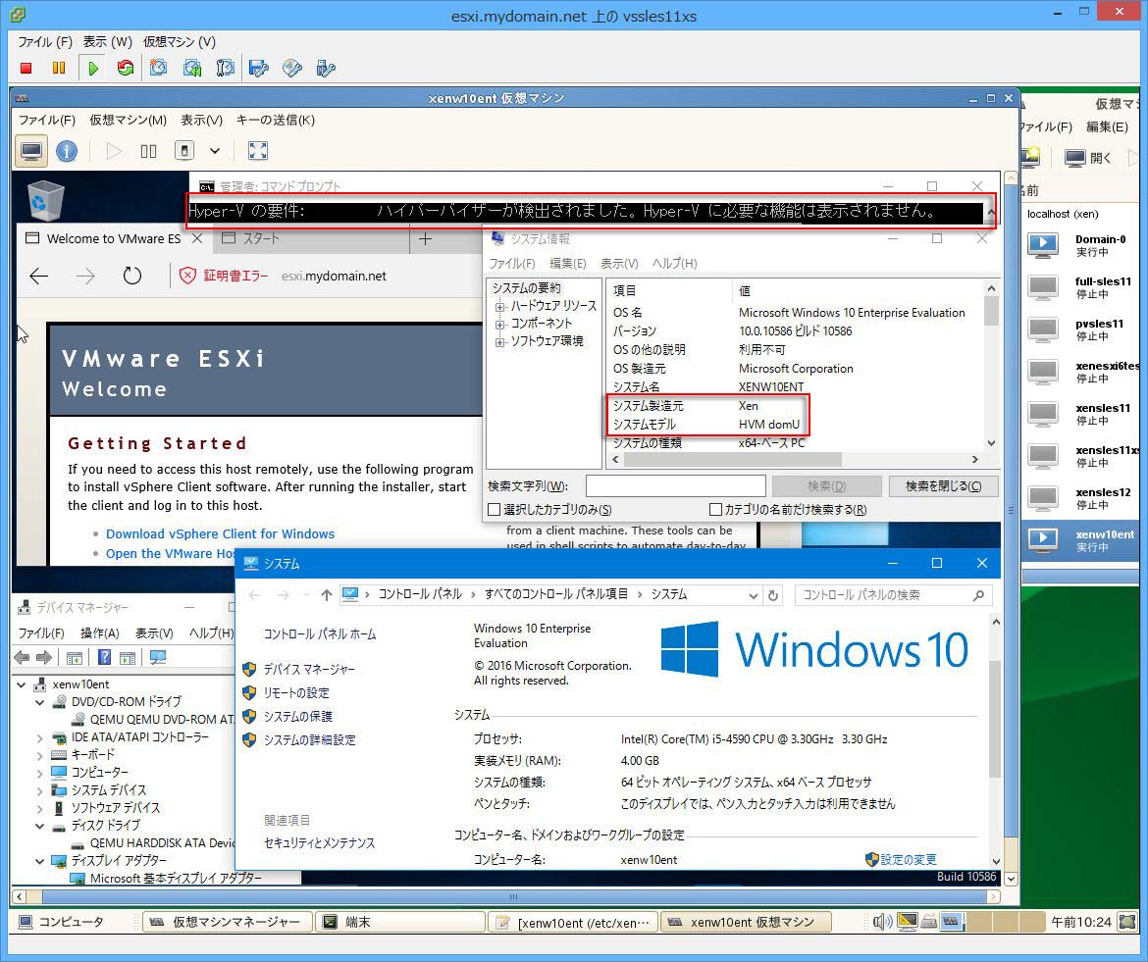
Task: Click the up arrow in System control panel
Action: (327, 595)
